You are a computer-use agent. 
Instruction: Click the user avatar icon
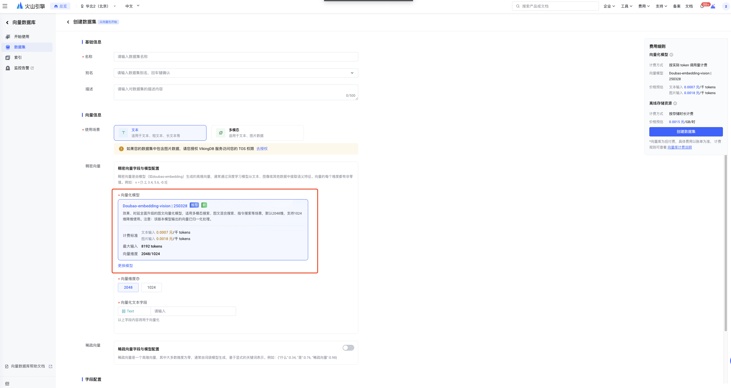pos(726,6)
